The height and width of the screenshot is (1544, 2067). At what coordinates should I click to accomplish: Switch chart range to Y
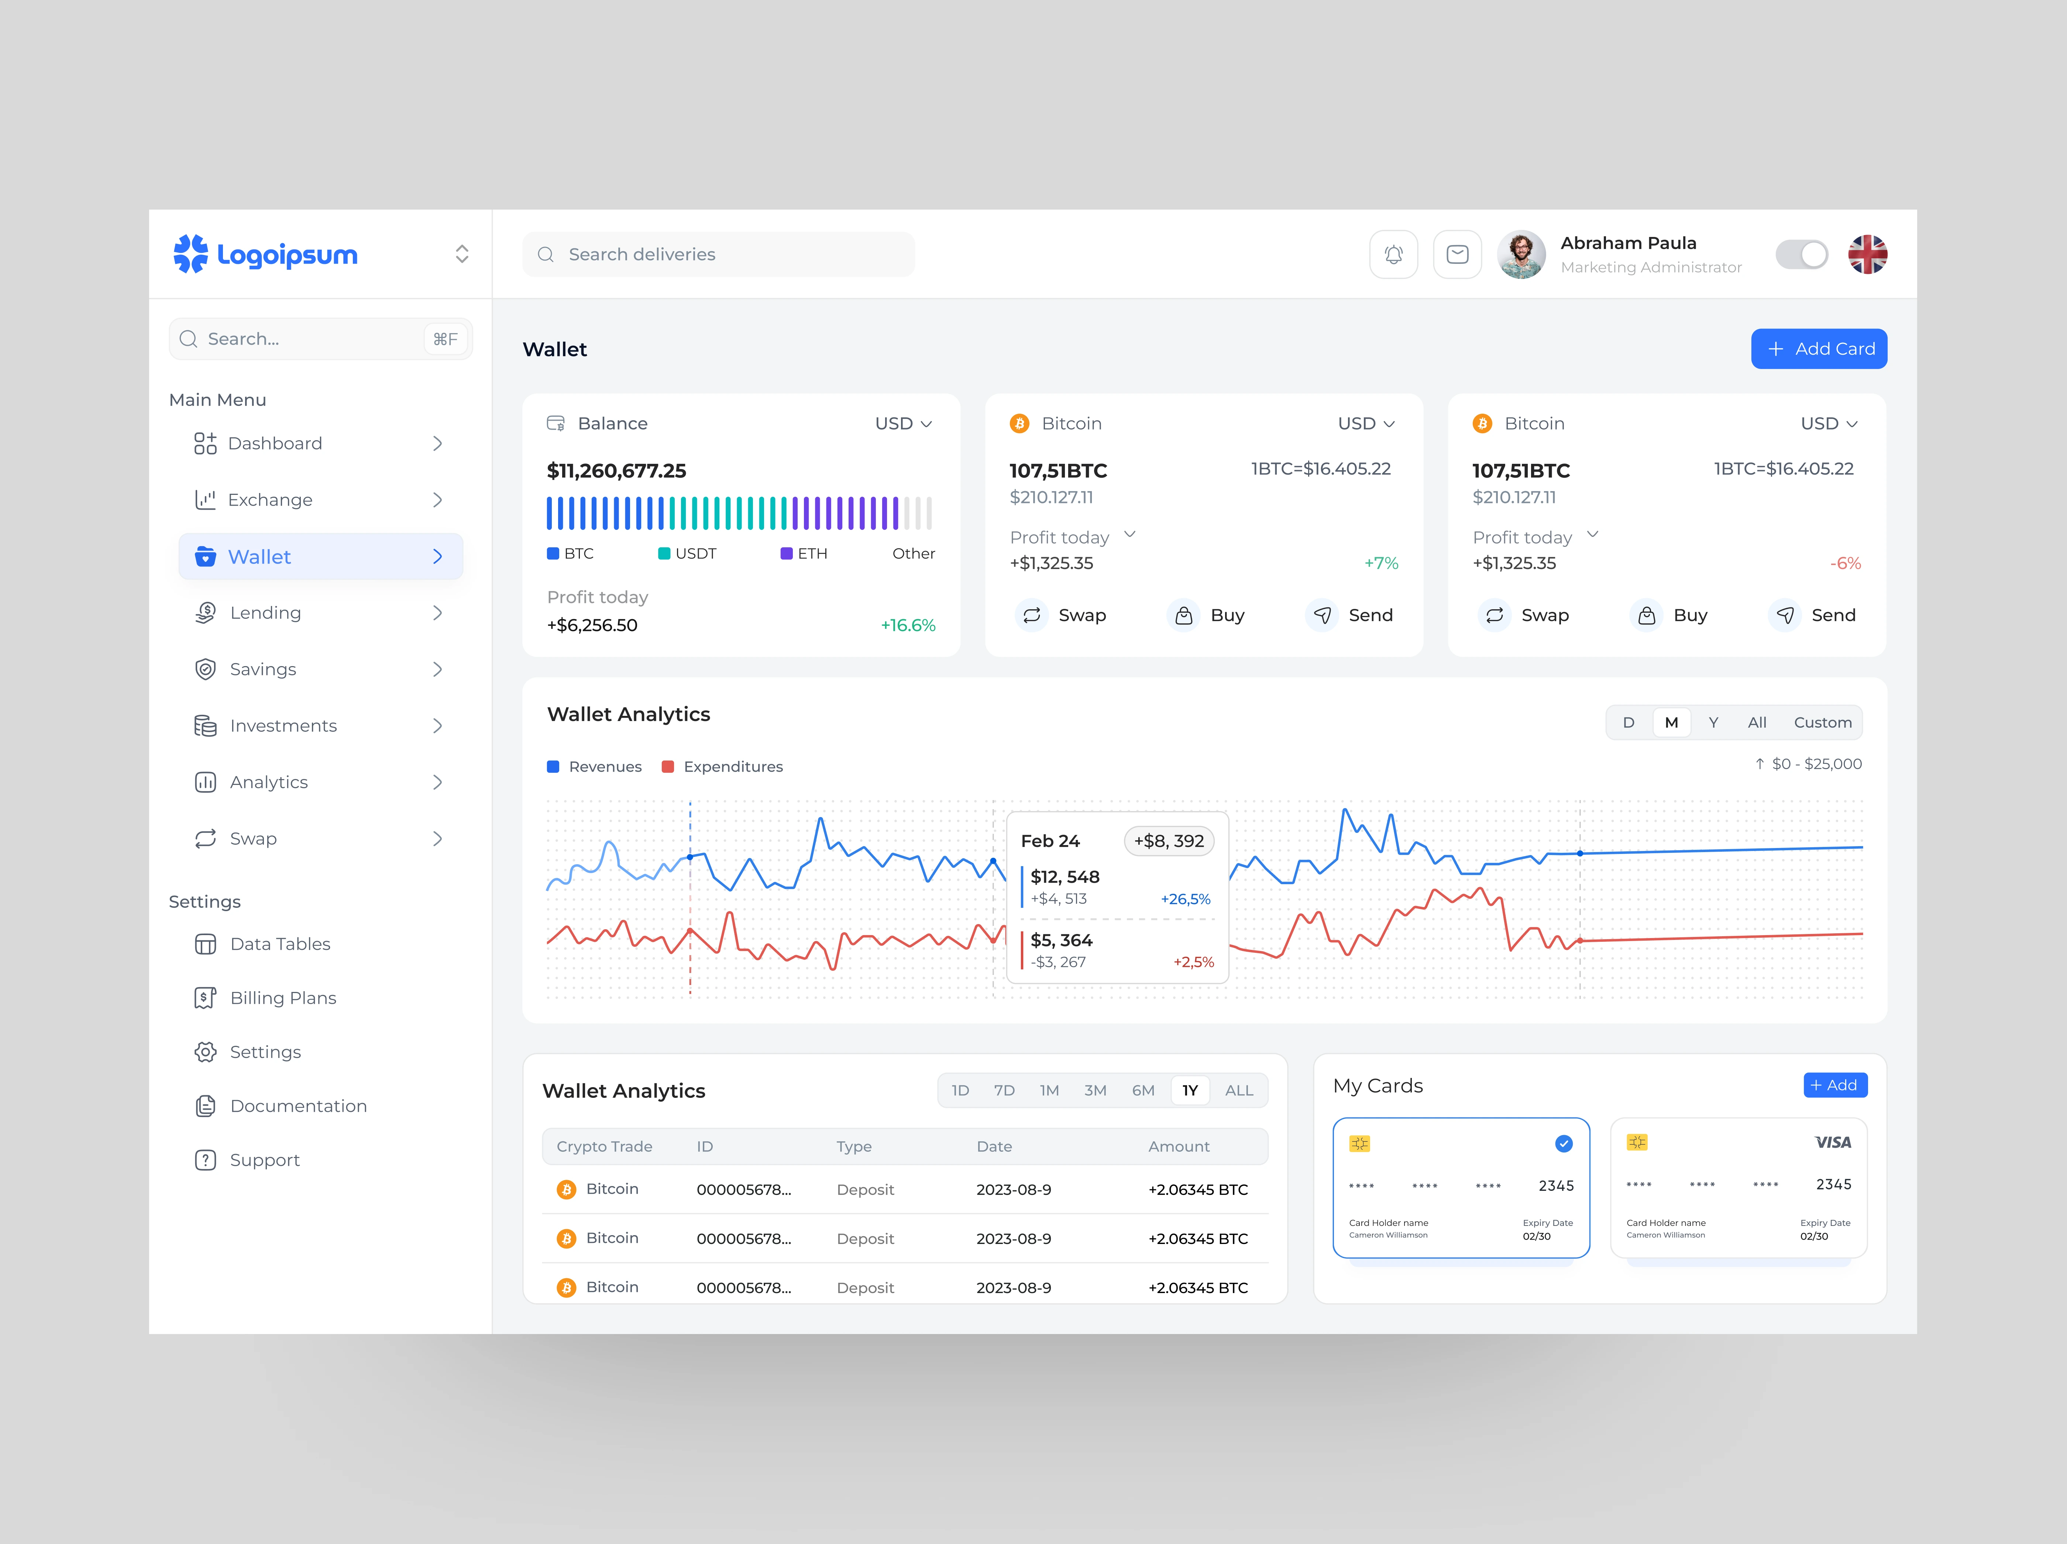[1713, 723]
